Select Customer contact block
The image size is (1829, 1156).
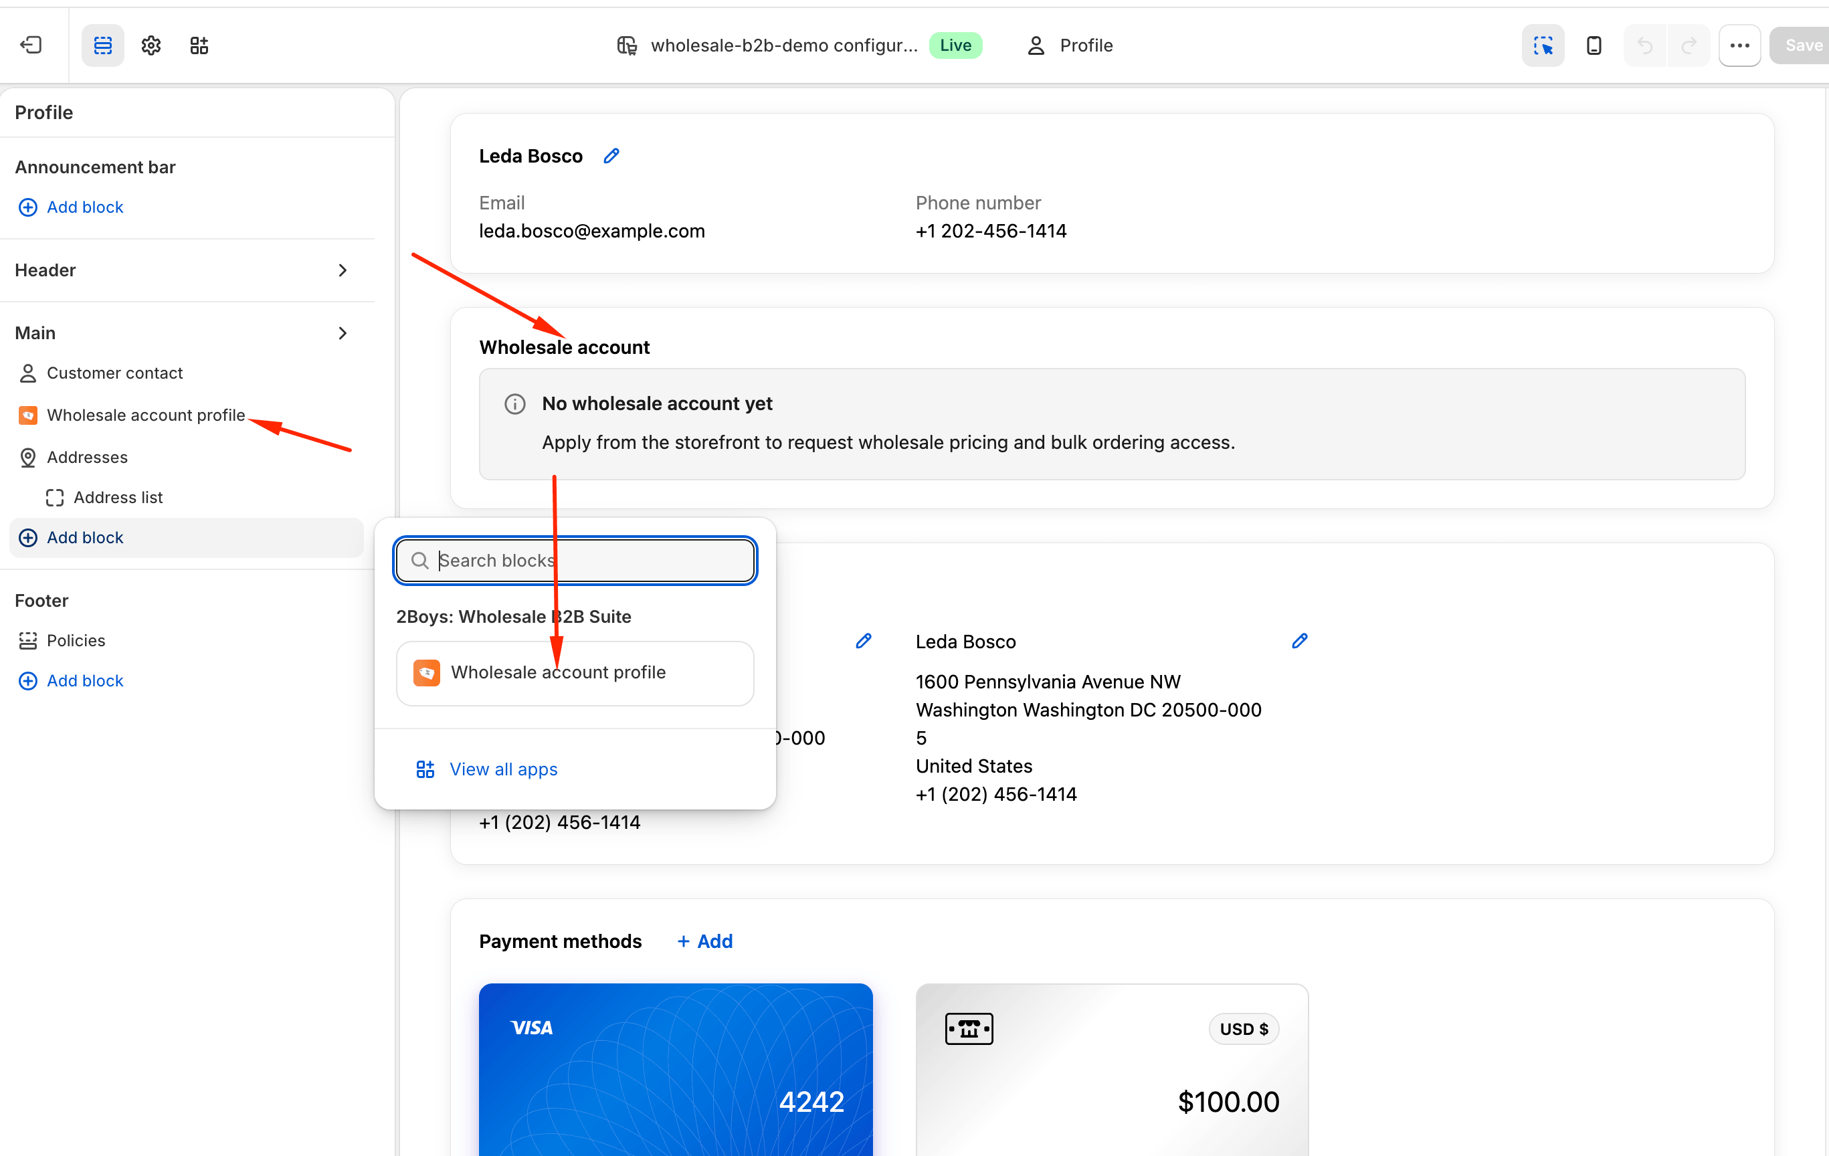coord(114,373)
